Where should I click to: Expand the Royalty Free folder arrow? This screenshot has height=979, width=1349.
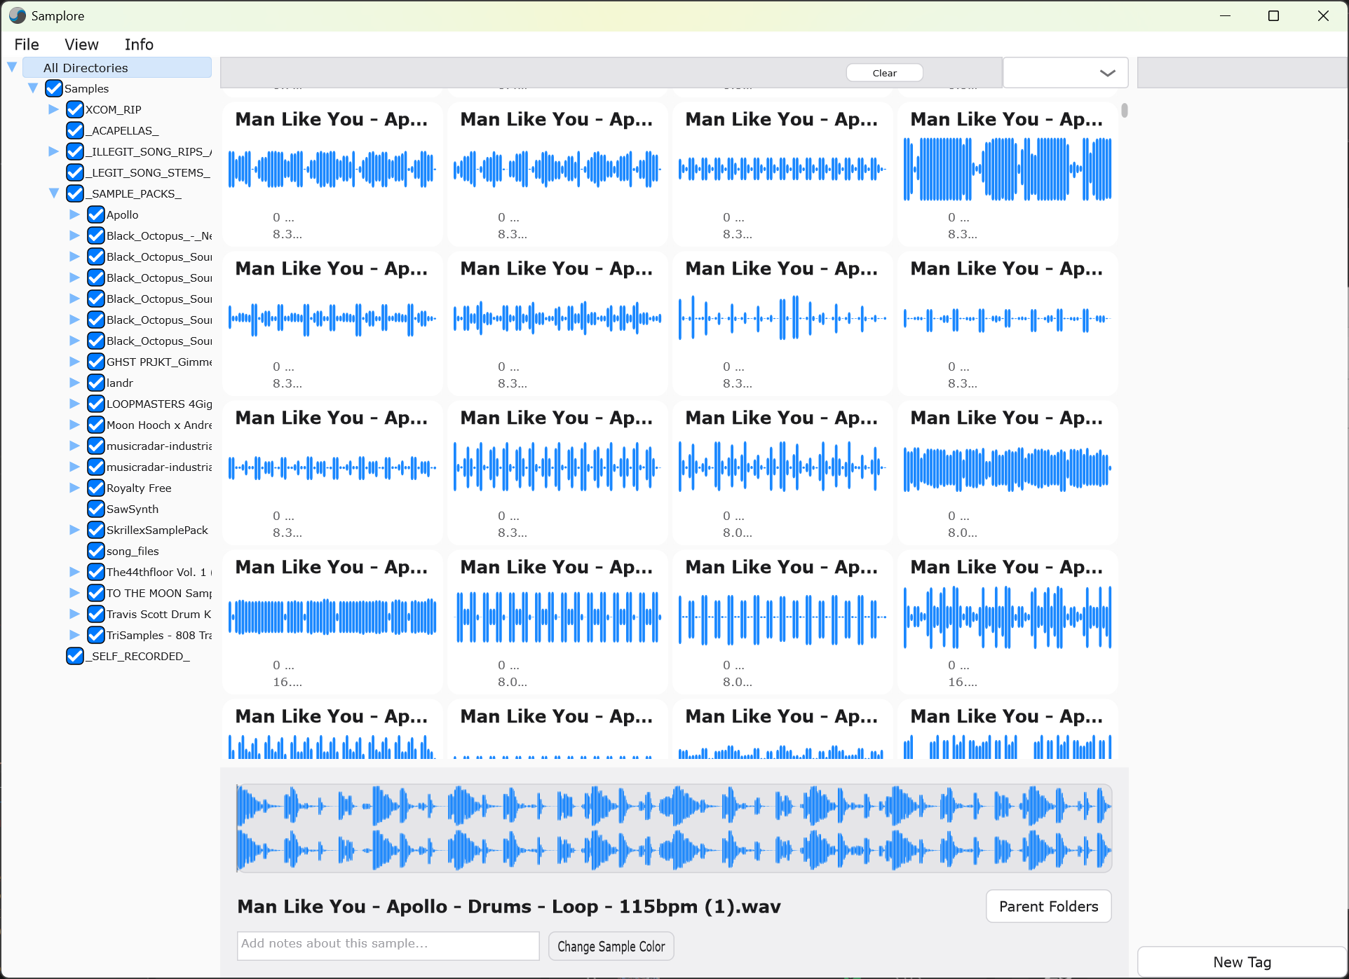75,488
